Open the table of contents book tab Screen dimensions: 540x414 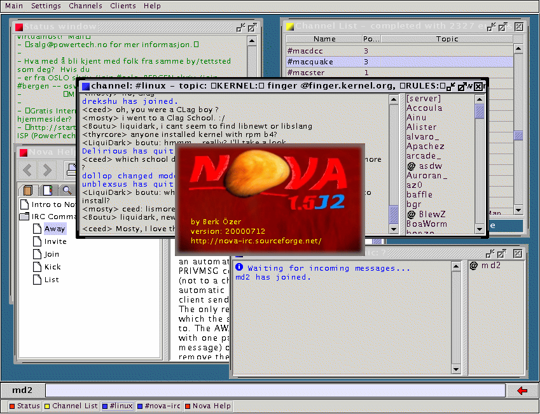point(28,190)
